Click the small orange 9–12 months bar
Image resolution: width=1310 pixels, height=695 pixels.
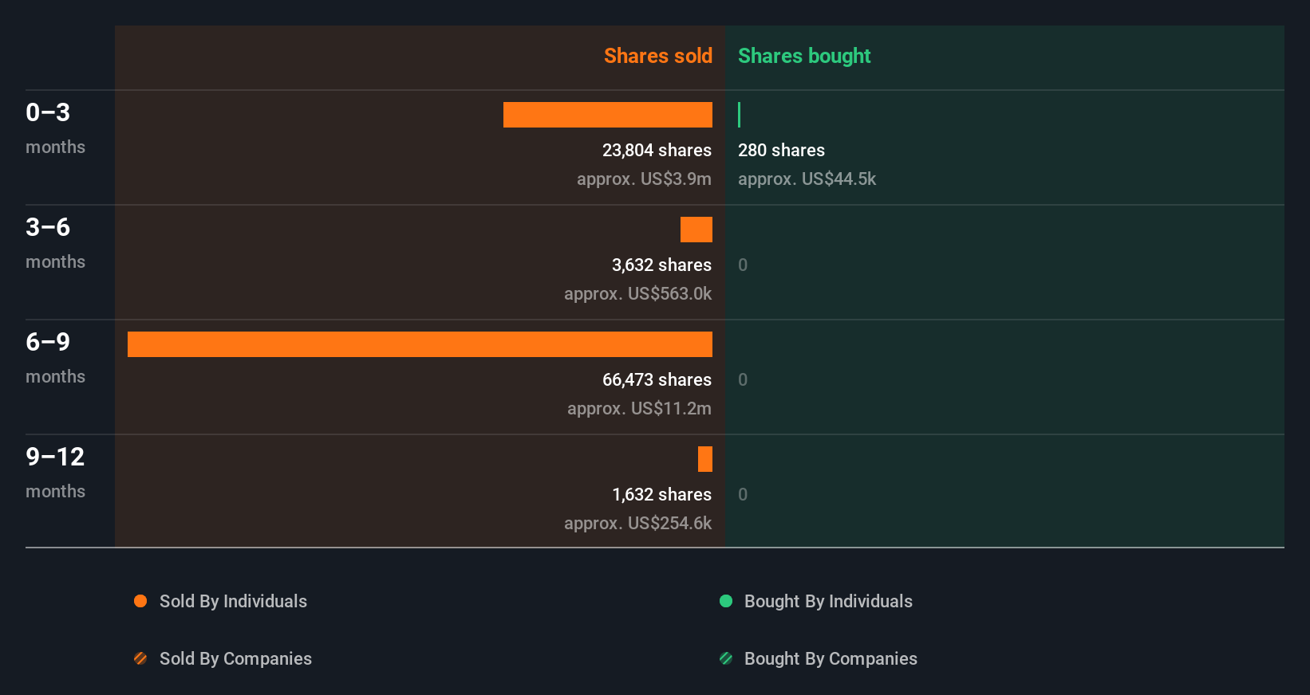[705, 459]
